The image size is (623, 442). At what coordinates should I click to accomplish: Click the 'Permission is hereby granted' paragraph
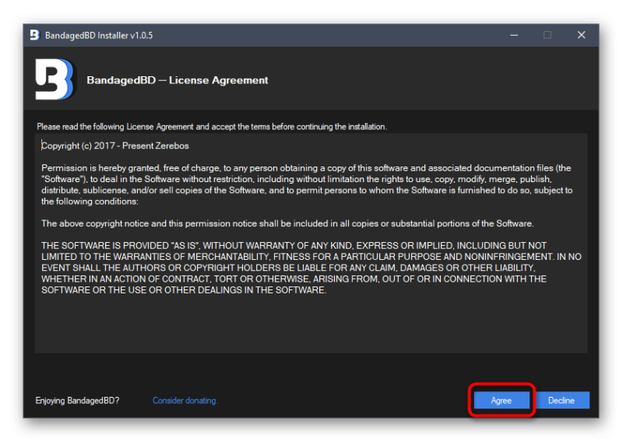(x=307, y=184)
